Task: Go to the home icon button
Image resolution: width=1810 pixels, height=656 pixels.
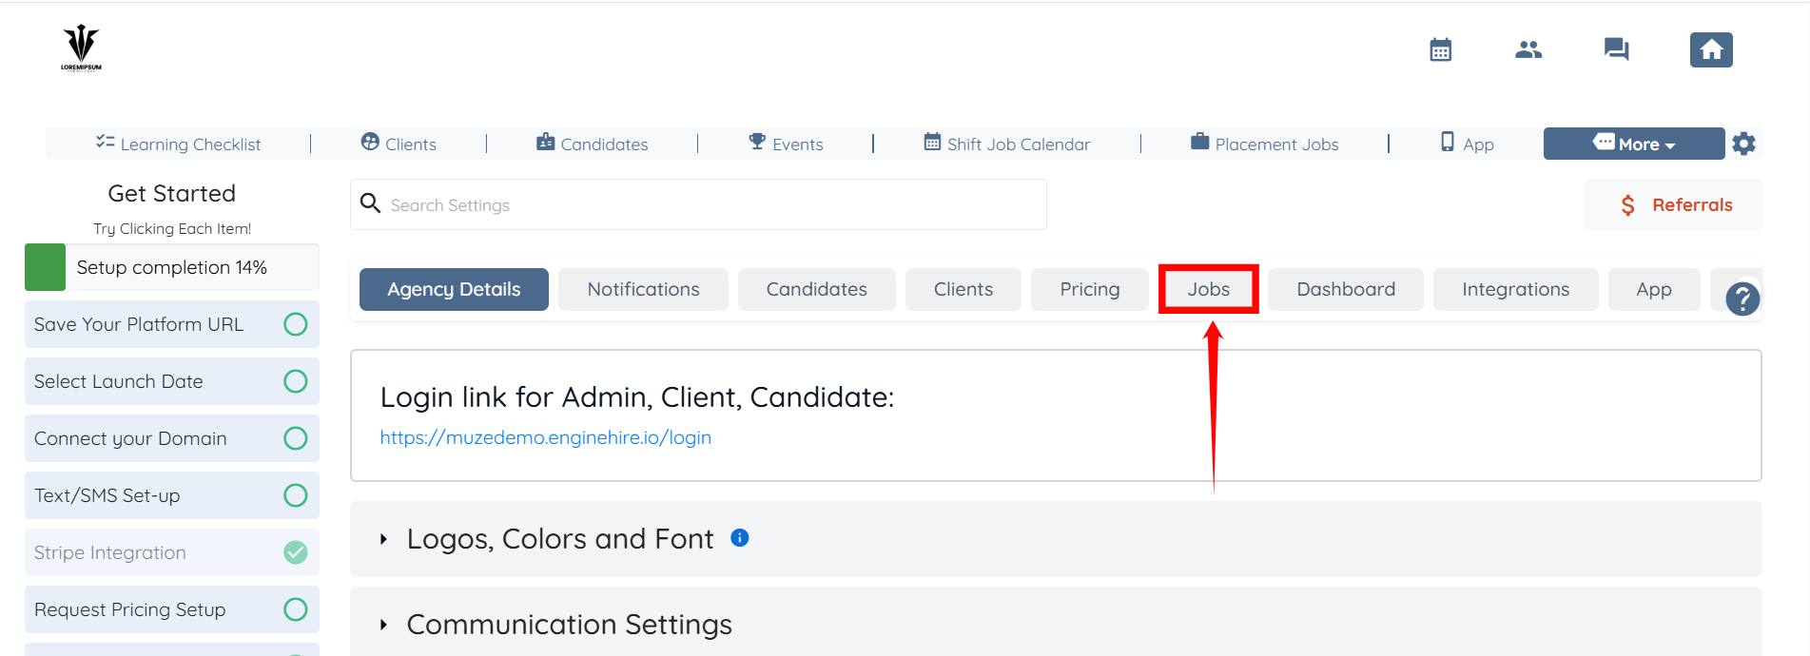Action: [1710, 49]
